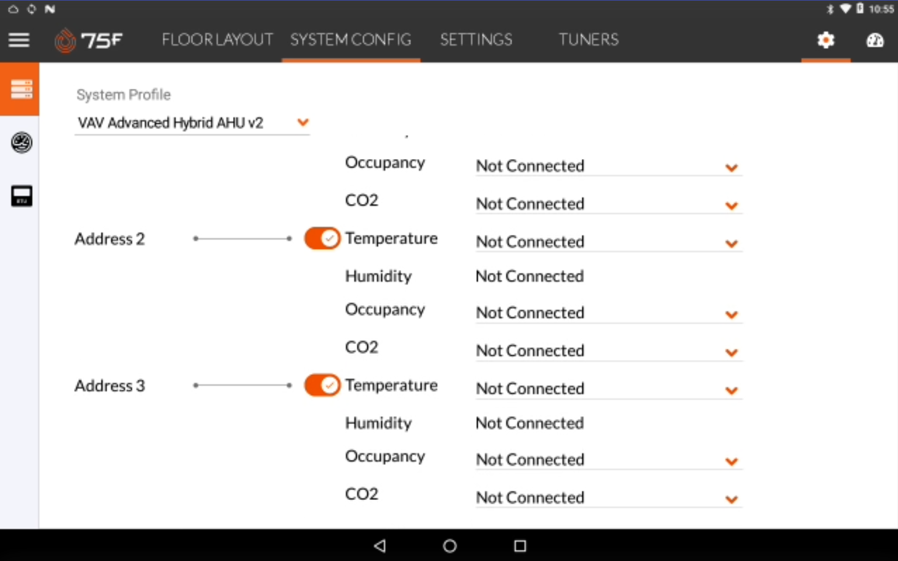Switch to the FLOOR LAYOUT tab
Viewport: 898px width, 561px height.
[217, 40]
